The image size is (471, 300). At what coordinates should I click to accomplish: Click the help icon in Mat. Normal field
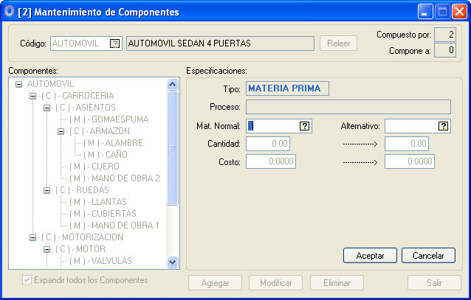click(x=304, y=126)
